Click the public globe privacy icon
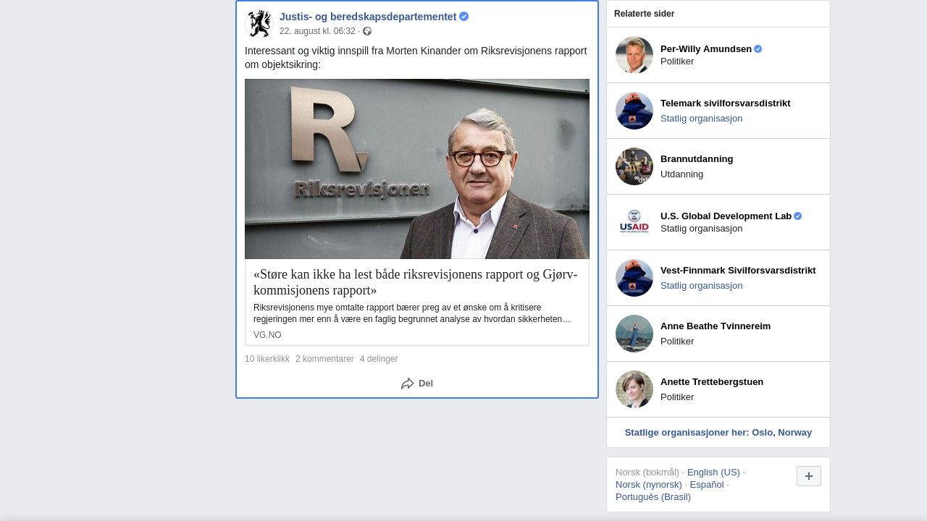Screen dimensions: 927x521 click(367, 31)
